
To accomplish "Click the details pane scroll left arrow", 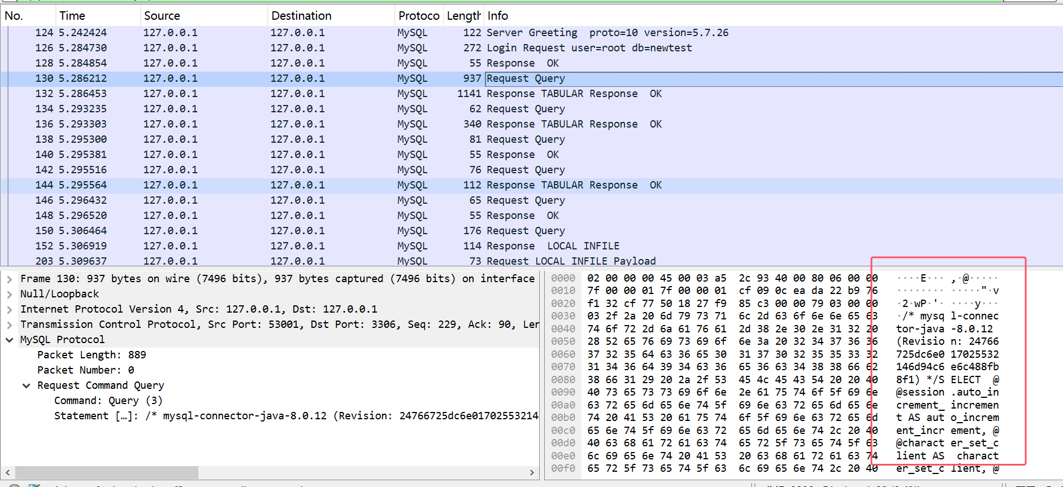I will (x=7, y=472).
